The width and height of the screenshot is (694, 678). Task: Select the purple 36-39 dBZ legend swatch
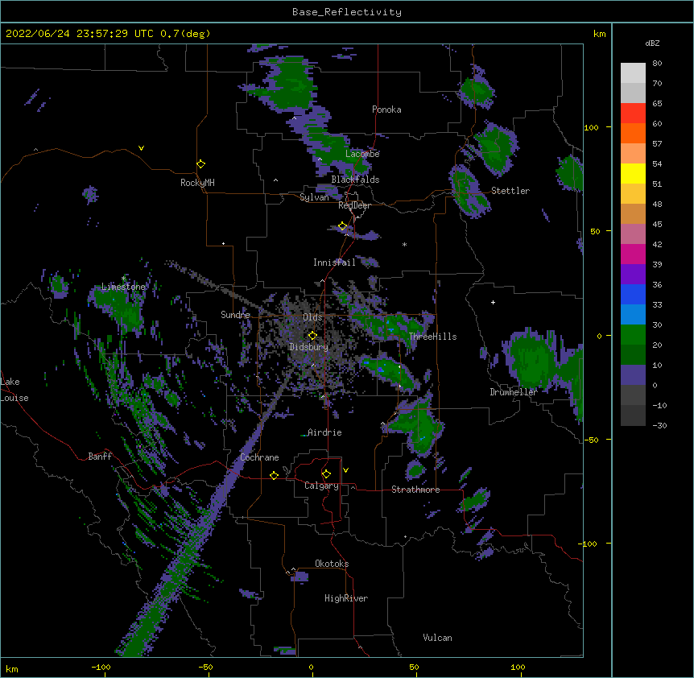tap(633, 275)
